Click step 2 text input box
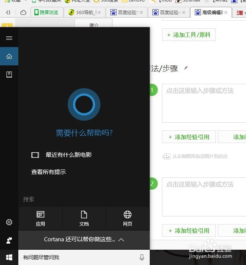Viewport: 246px width, 265px height. pos(204,197)
